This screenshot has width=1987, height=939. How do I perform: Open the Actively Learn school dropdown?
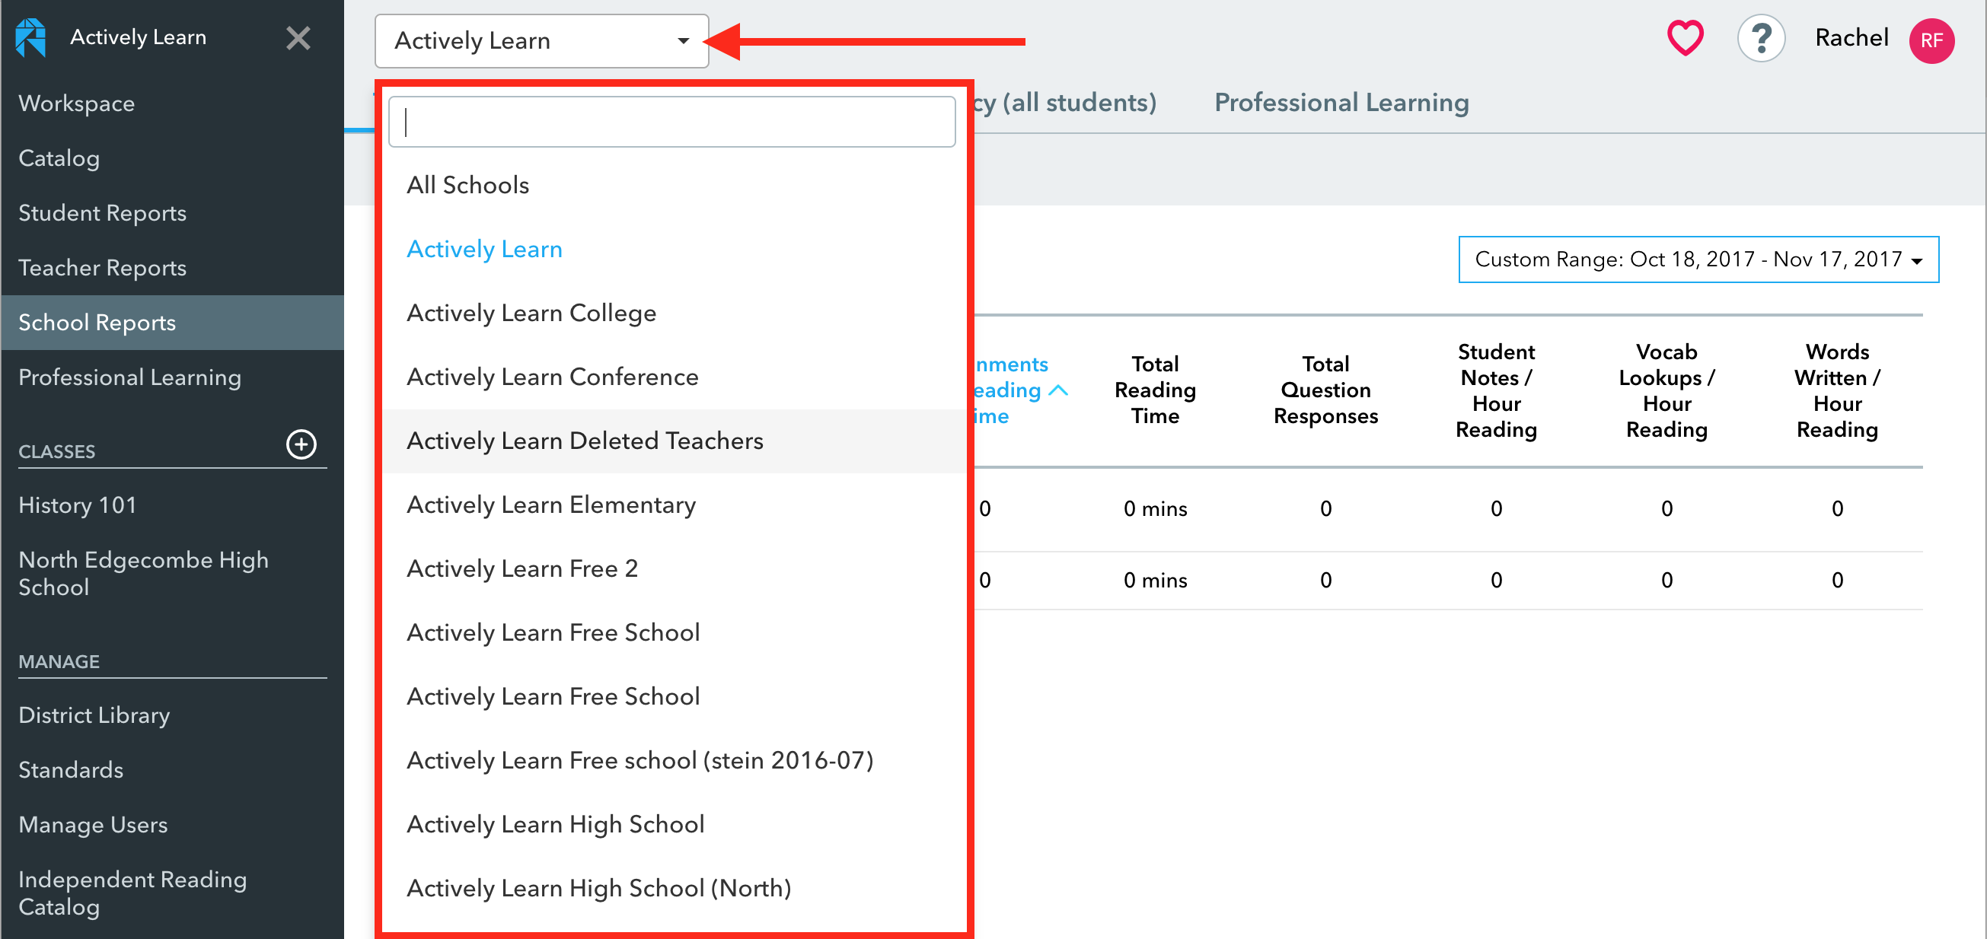coord(541,40)
